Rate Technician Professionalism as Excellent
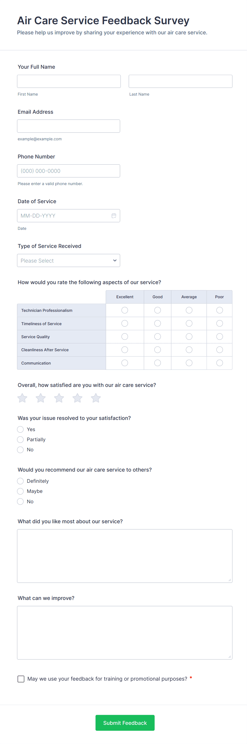 point(125,310)
